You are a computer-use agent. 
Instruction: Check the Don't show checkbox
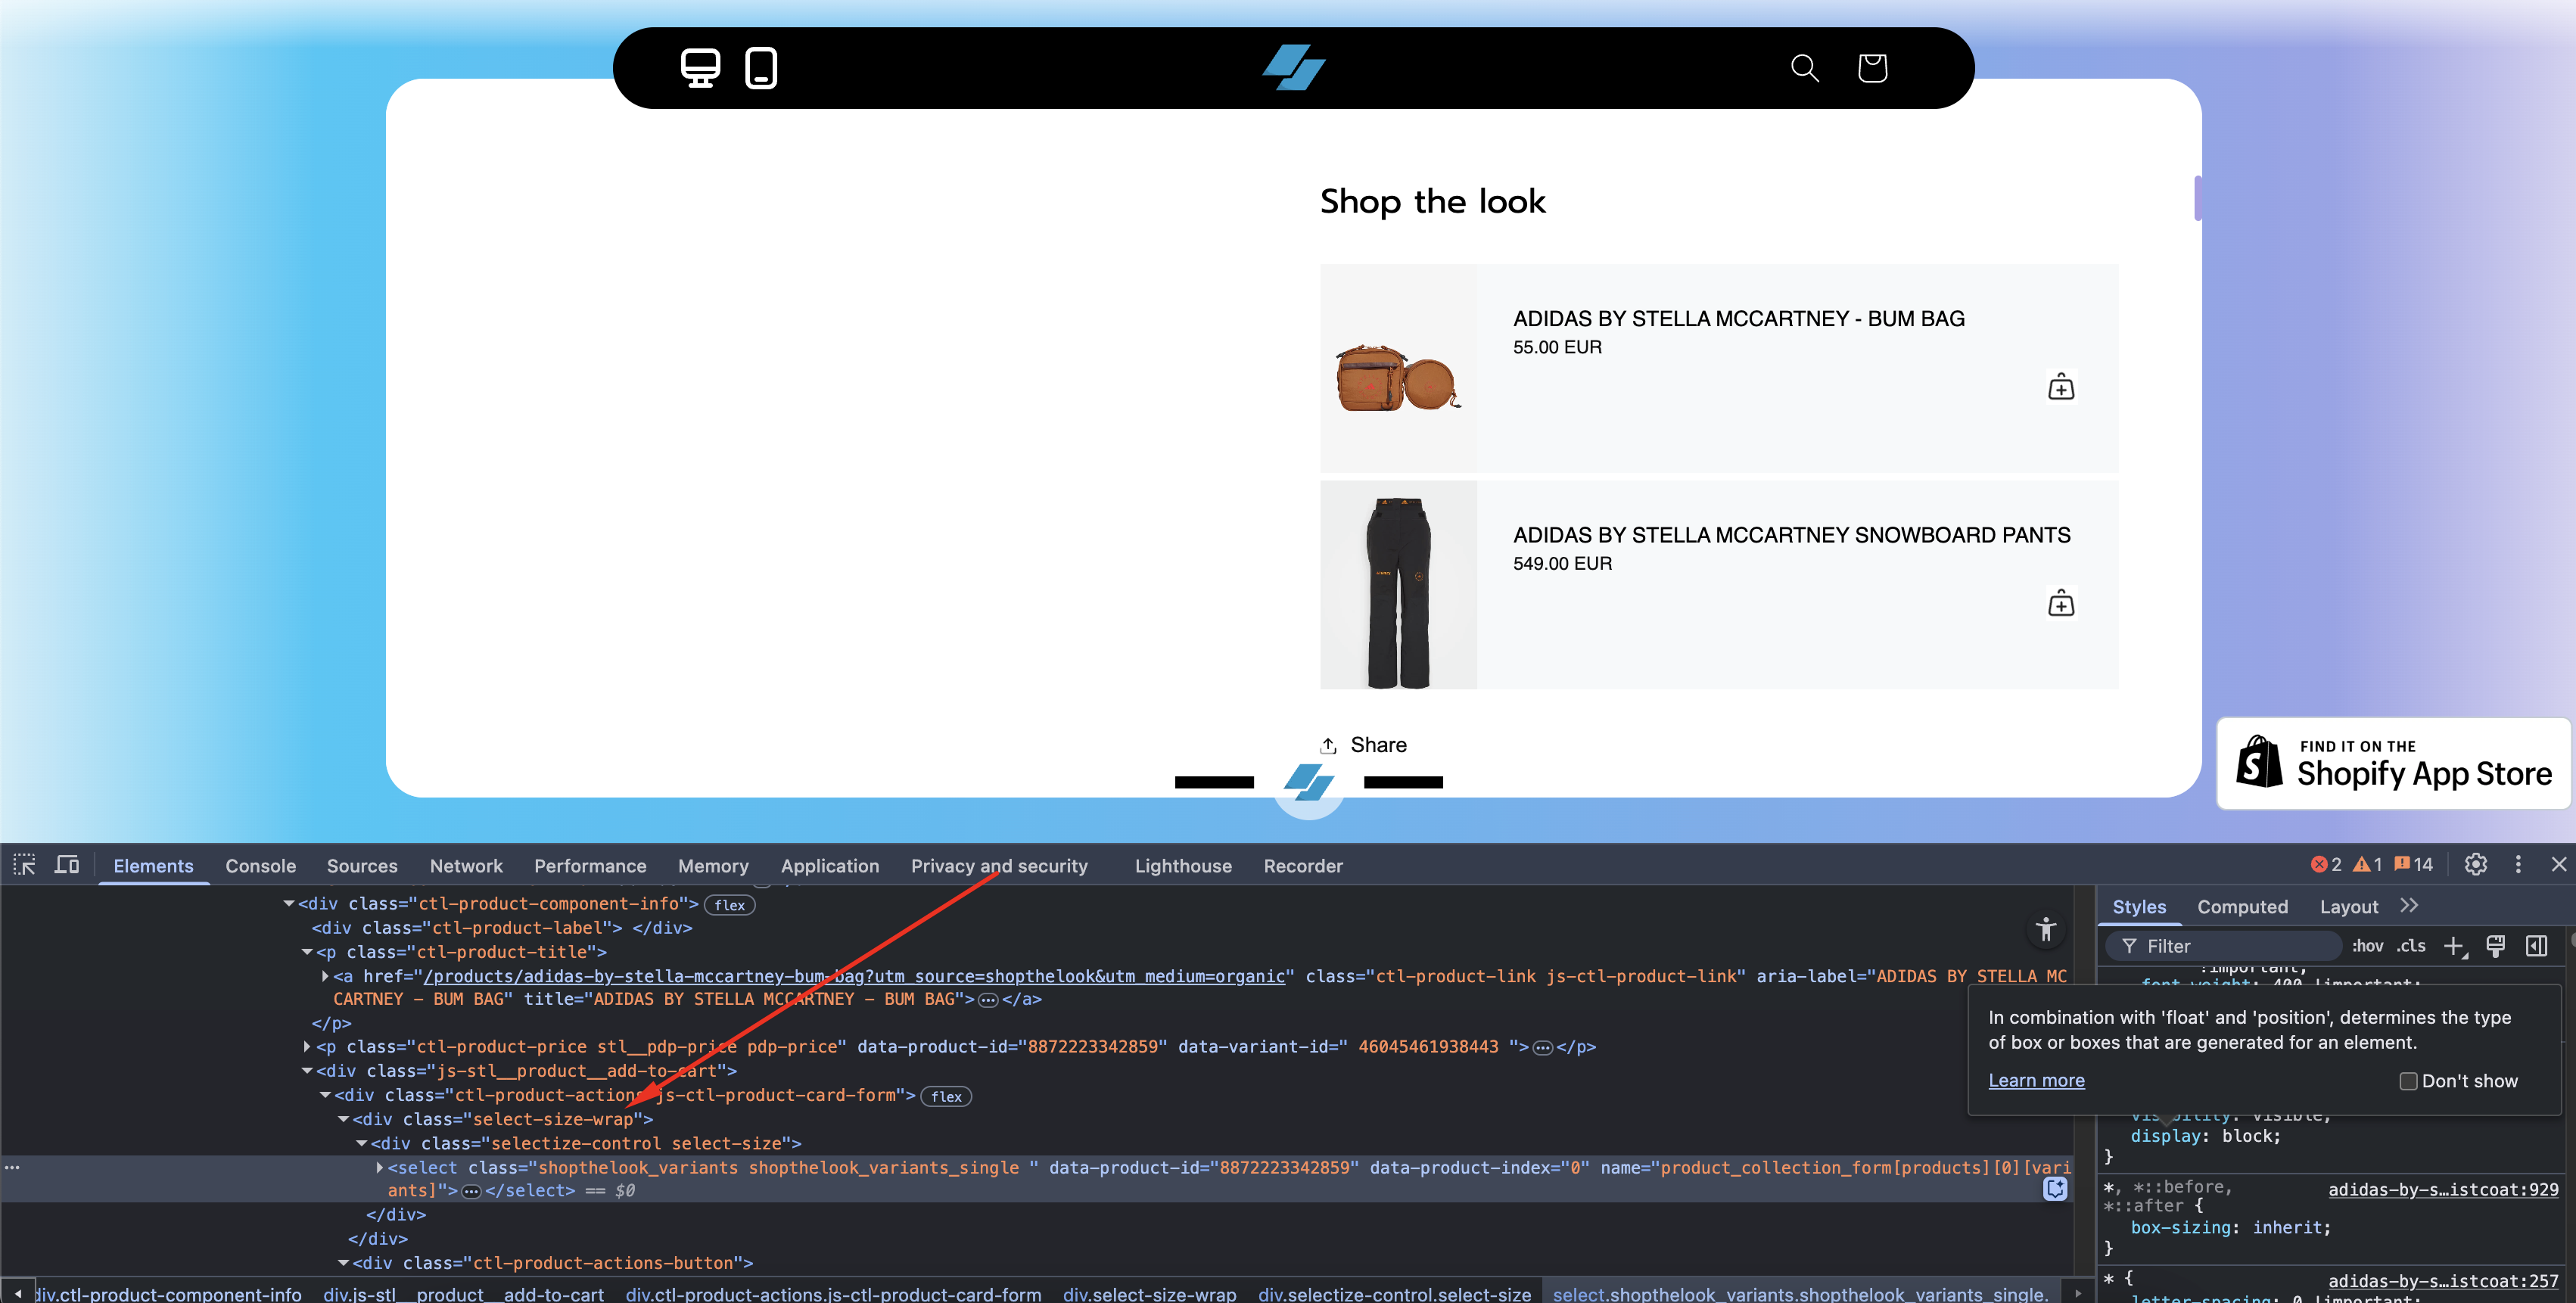coord(2408,1081)
